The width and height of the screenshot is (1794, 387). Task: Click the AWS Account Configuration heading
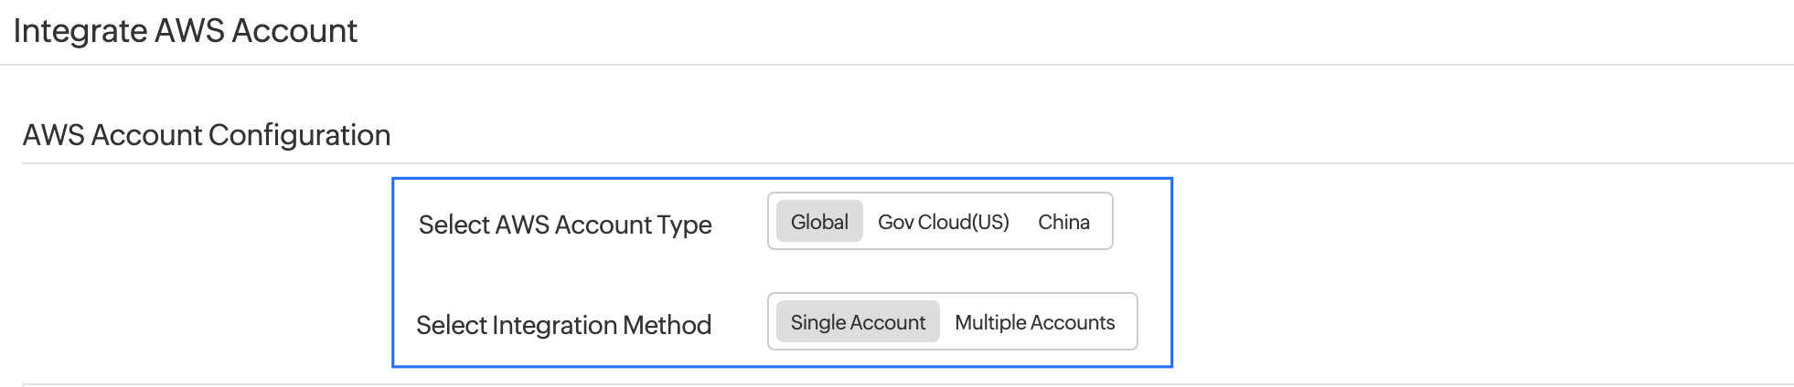click(207, 135)
